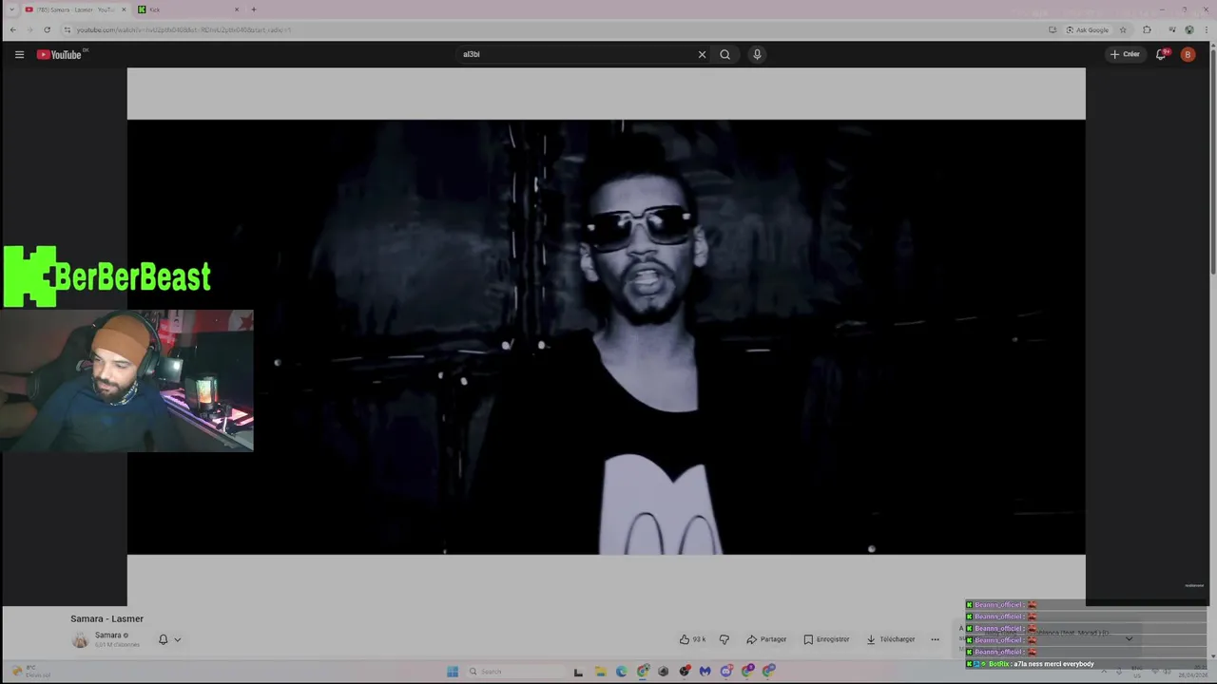Open the Samara channel avatar
The height and width of the screenshot is (684, 1217).
pyautogui.click(x=80, y=639)
